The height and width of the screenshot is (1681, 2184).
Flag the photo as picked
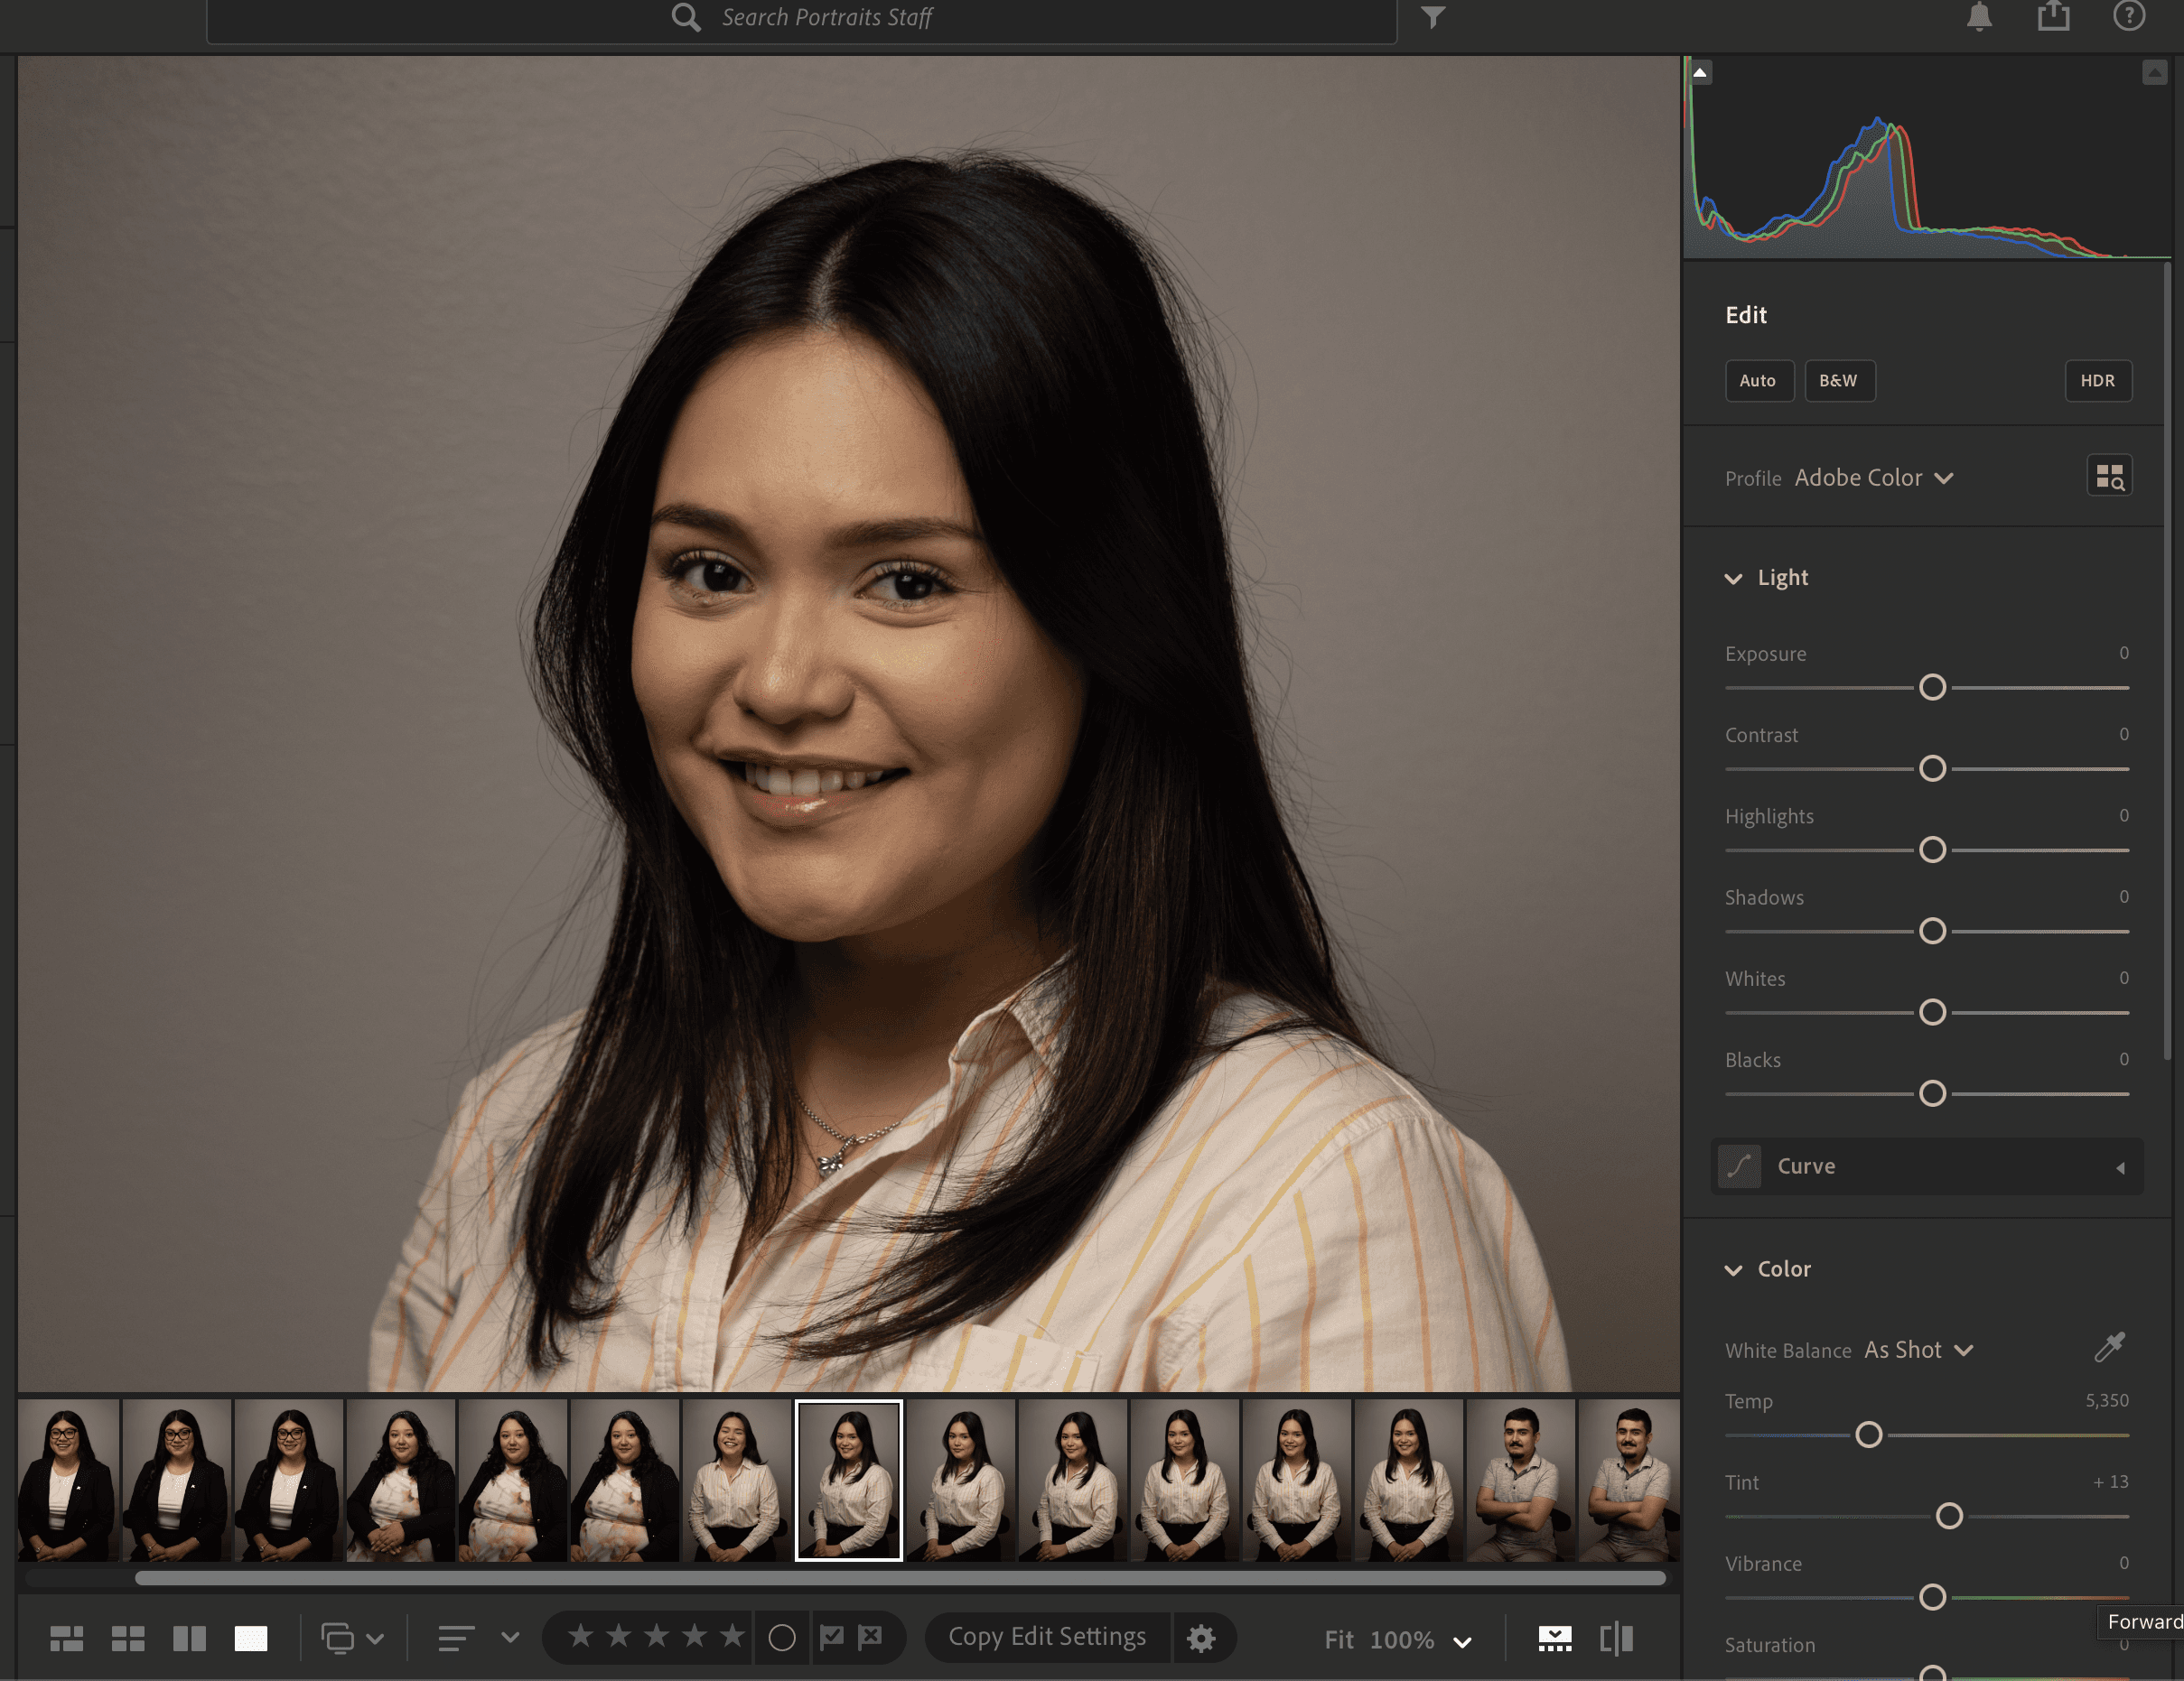point(832,1637)
